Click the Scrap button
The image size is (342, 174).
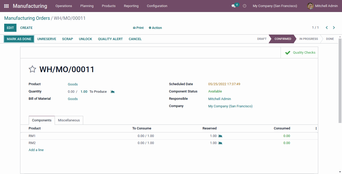pos(67,39)
